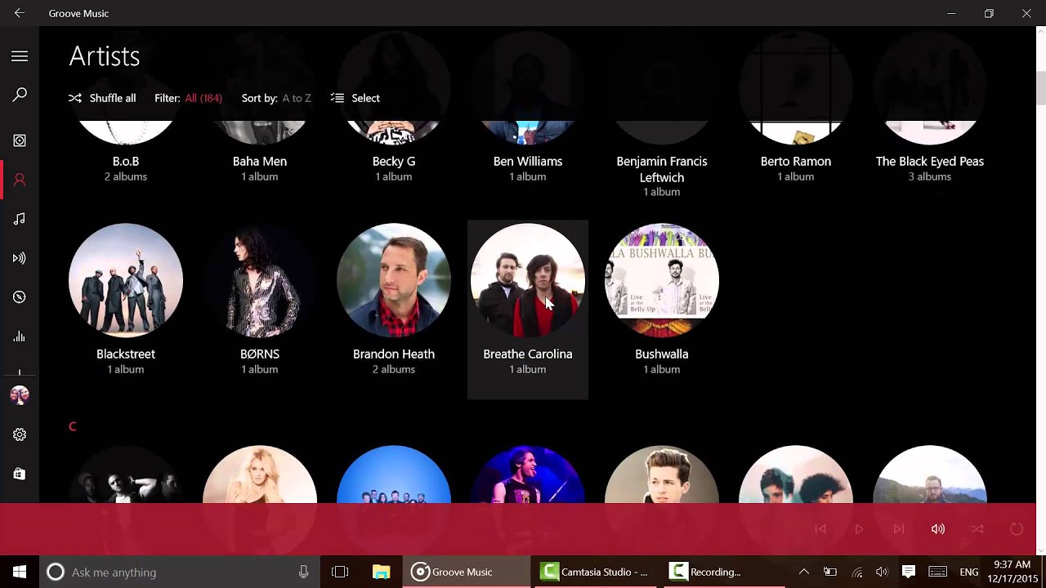Click Ben Williams artist name
This screenshot has width=1046, height=588.
coord(528,162)
